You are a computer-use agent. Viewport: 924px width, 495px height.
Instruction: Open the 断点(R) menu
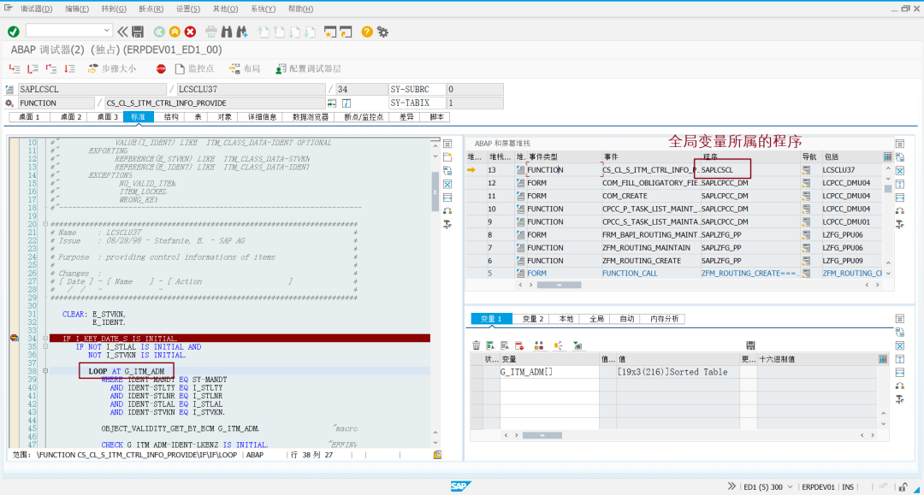tap(151, 9)
